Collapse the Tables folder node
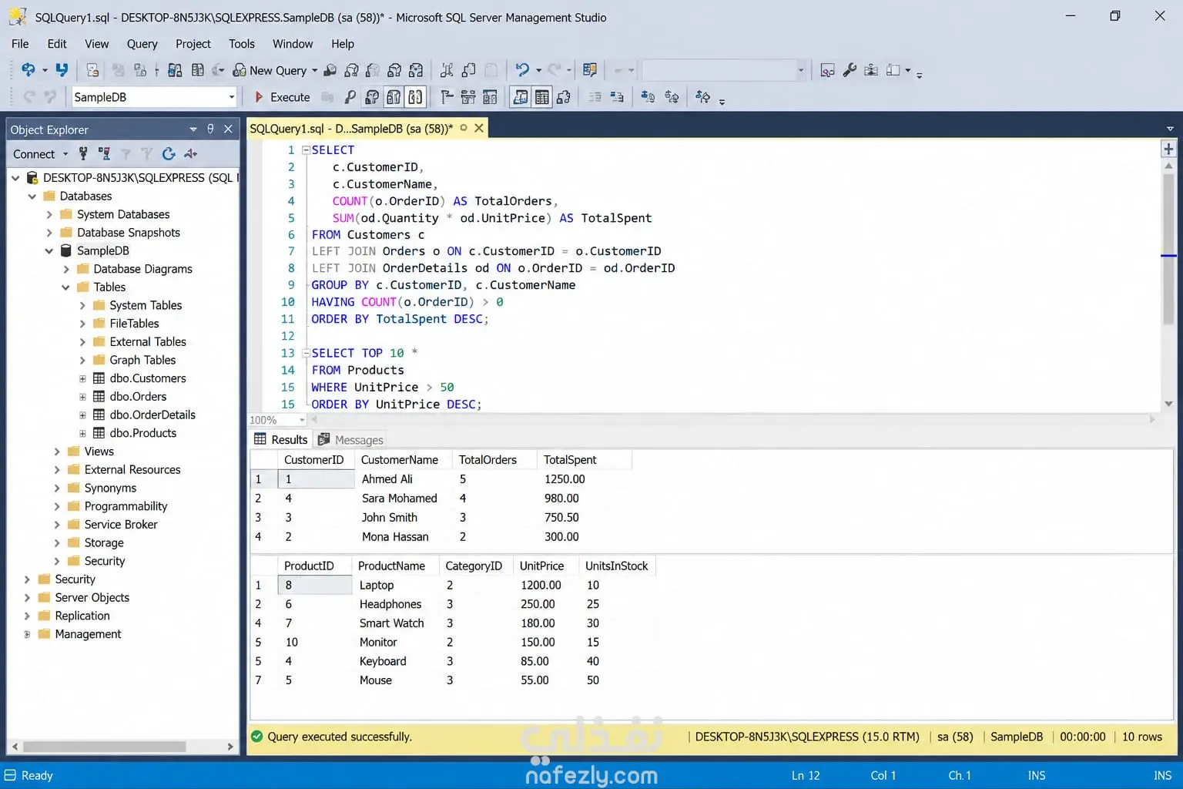This screenshot has height=789, width=1183. 65,287
